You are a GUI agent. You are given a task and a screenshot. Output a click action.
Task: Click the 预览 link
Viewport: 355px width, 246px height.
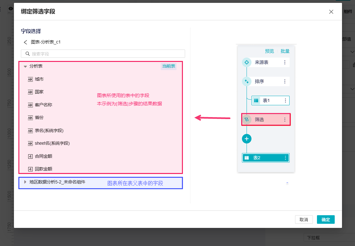pyautogui.click(x=269, y=51)
